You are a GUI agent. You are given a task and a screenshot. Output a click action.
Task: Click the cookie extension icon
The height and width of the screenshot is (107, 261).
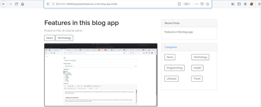point(251,4)
